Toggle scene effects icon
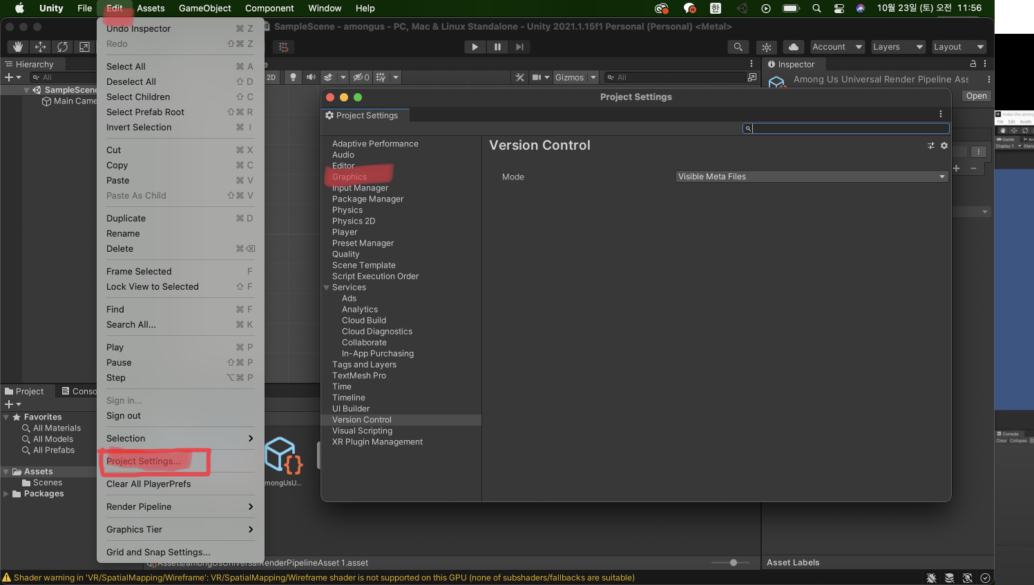Image resolution: width=1034 pixels, height=585 pixels. coord(328,77)
